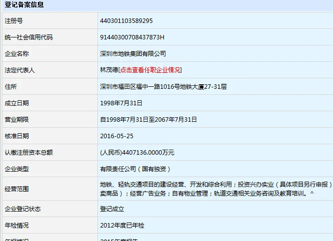Click the 经营范围 row label
Viewport: 333px width, 241px height.
pyautogui.click(x=16, y=189)
